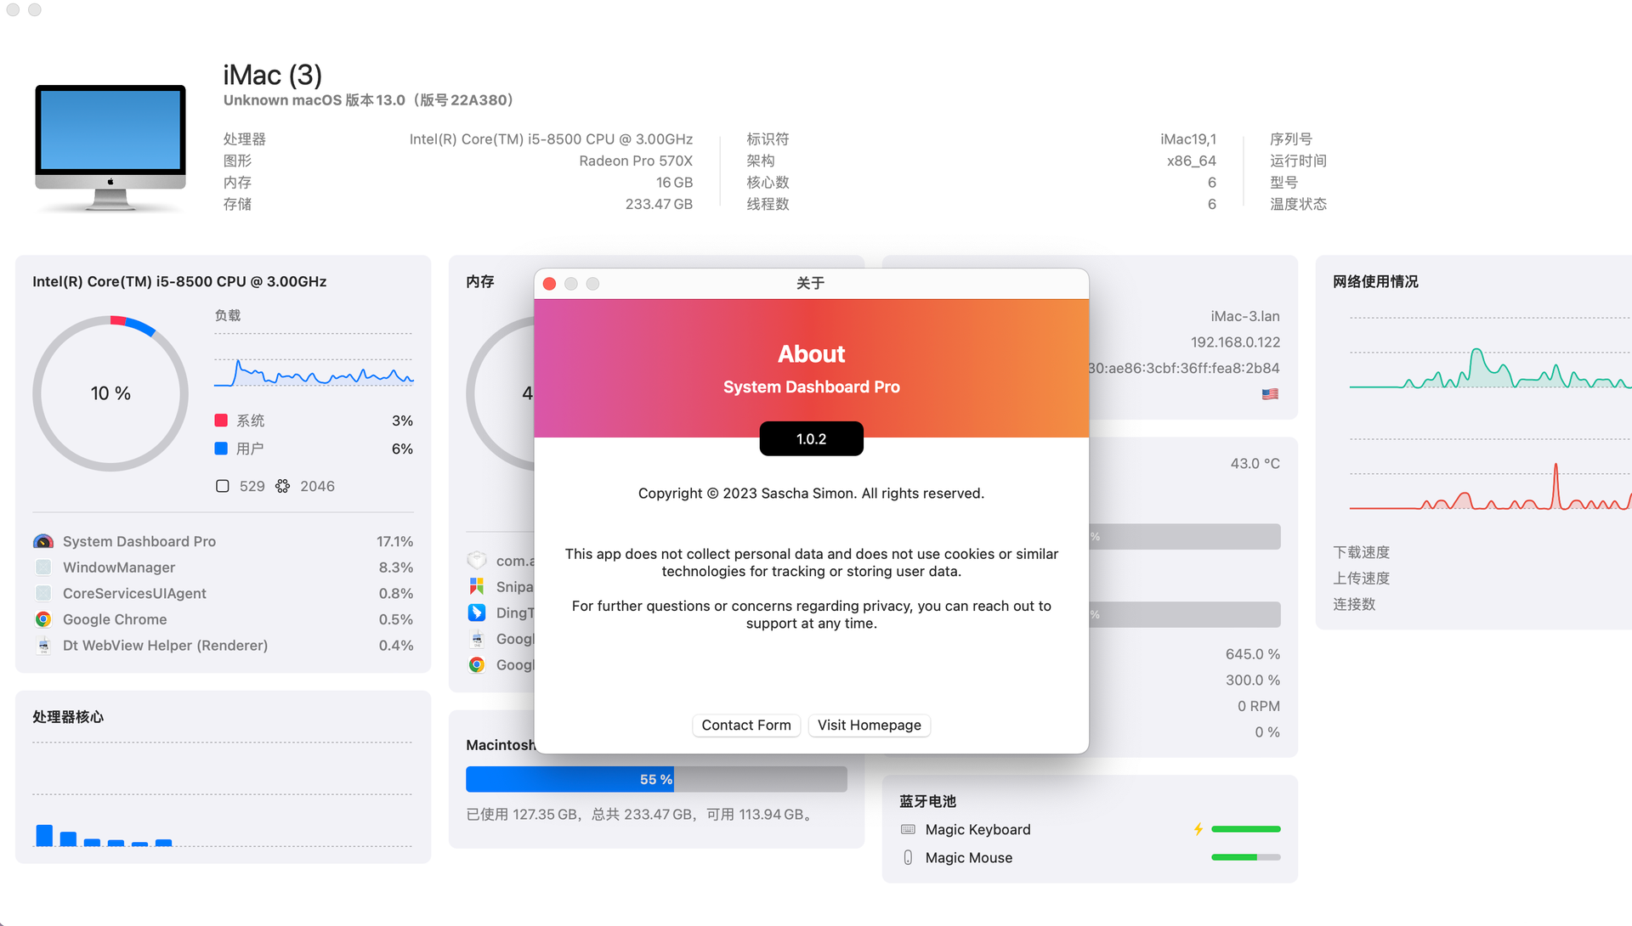Click the Macintosh HD 55% usage bar
1632x926 pixels.
point(656,778)
